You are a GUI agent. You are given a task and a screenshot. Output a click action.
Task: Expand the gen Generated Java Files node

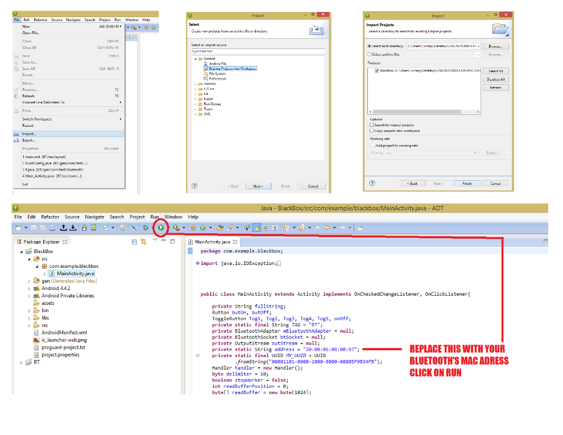(x=29, y=281)
